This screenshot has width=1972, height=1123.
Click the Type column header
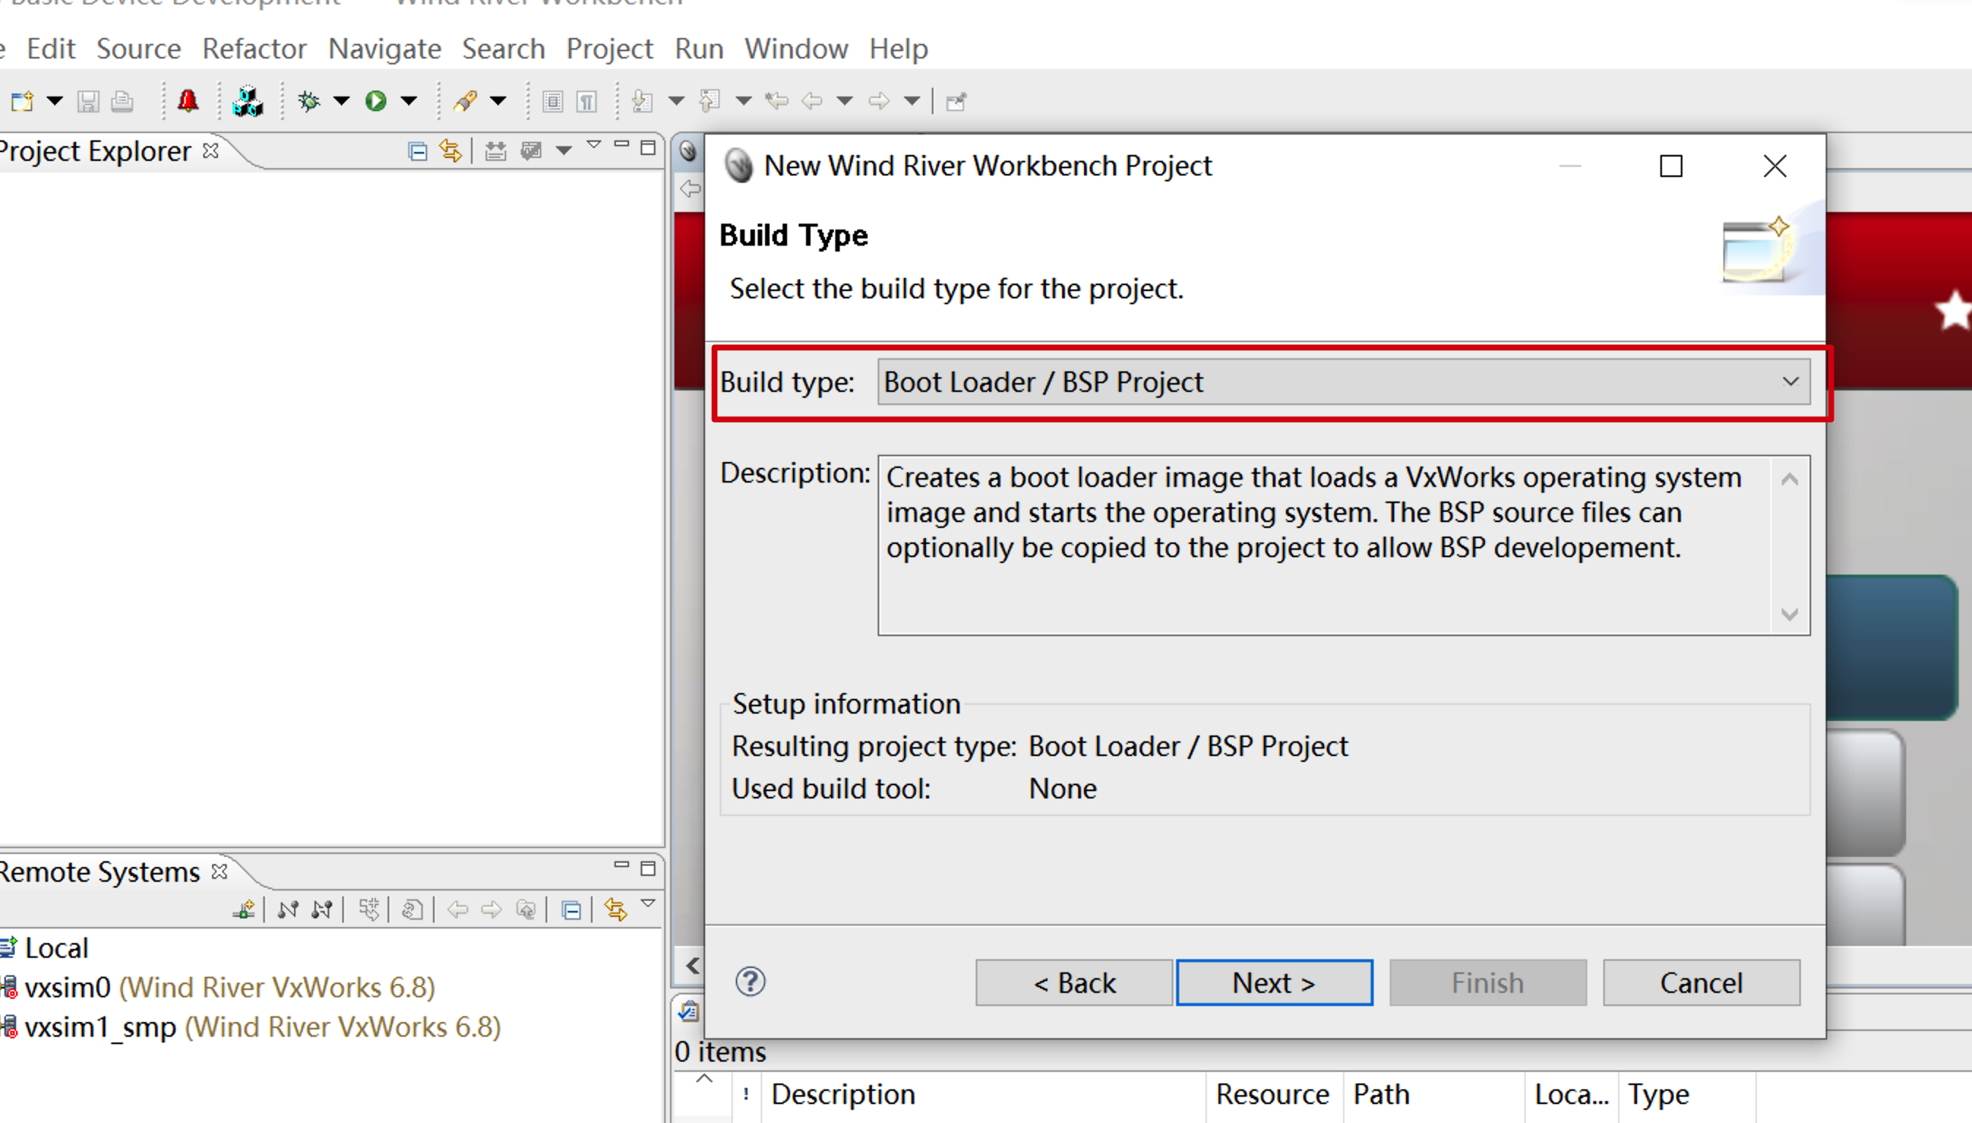coord(1687,1094)
